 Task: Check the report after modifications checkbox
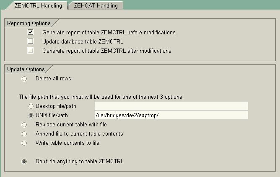coord(30,51)
